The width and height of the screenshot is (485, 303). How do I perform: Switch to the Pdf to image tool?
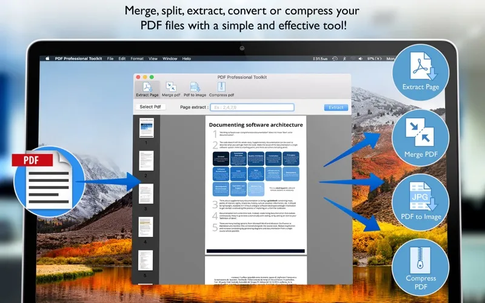click(195, 90)
